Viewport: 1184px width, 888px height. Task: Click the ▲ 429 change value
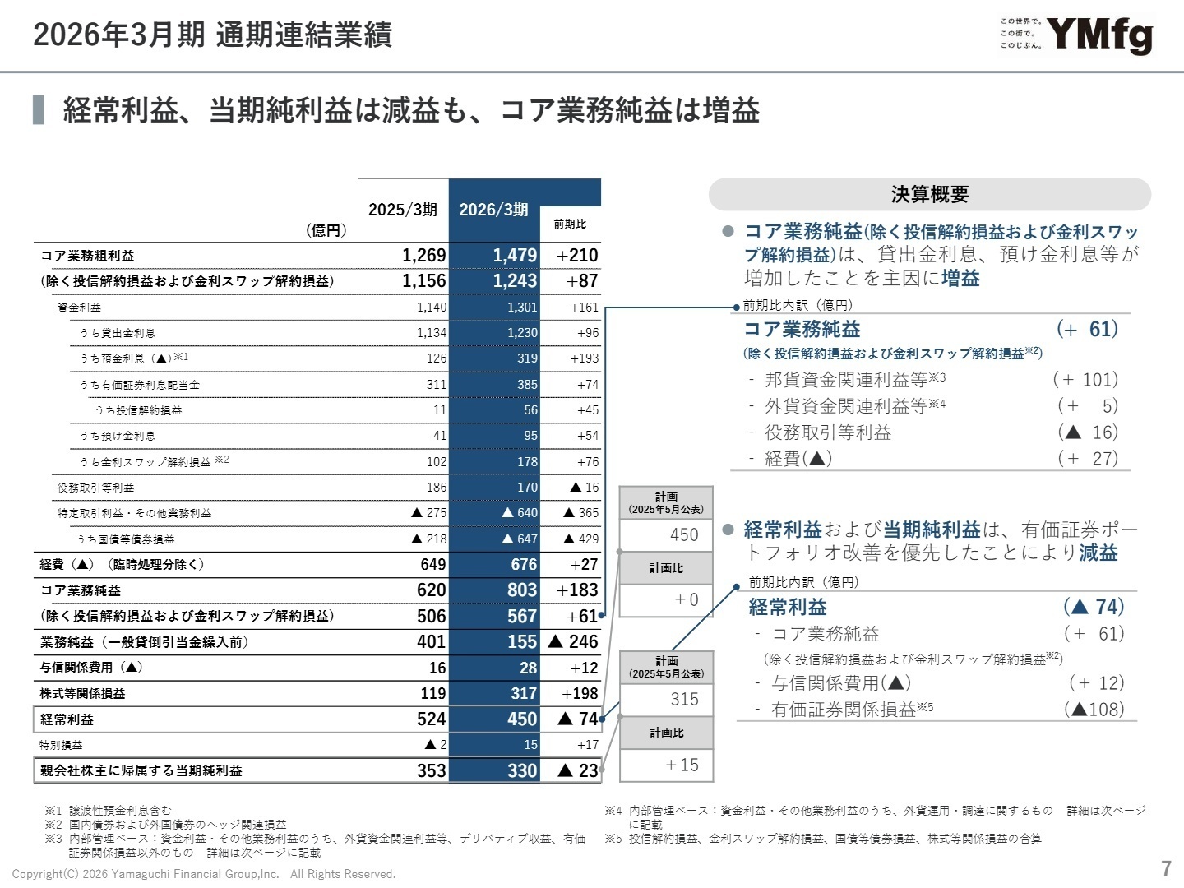(x=581, y=539)
